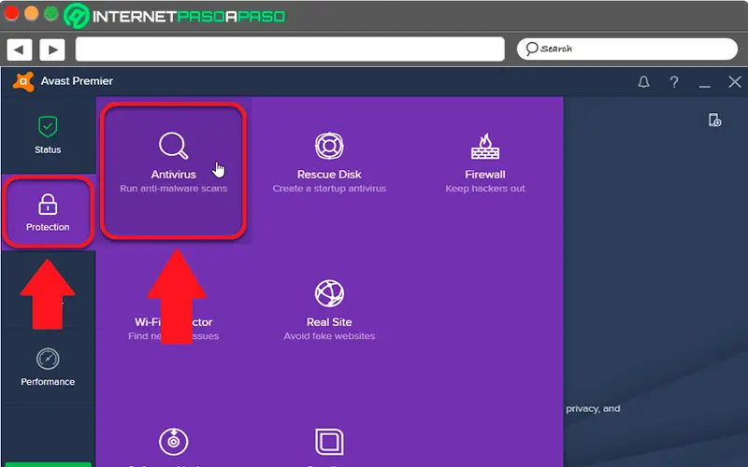The height and width of the screenshot is (467, 748).
Task: Go back with the left arrow button
Action: point(20,50)
